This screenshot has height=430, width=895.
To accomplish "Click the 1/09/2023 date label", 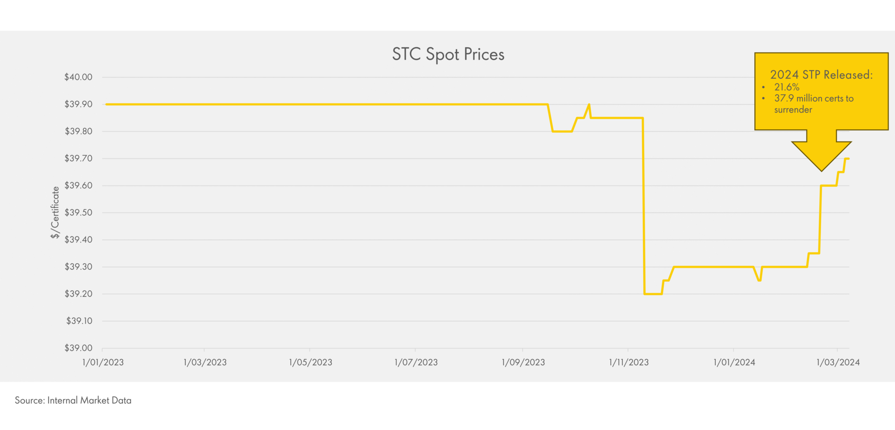I will pos(523,362).
